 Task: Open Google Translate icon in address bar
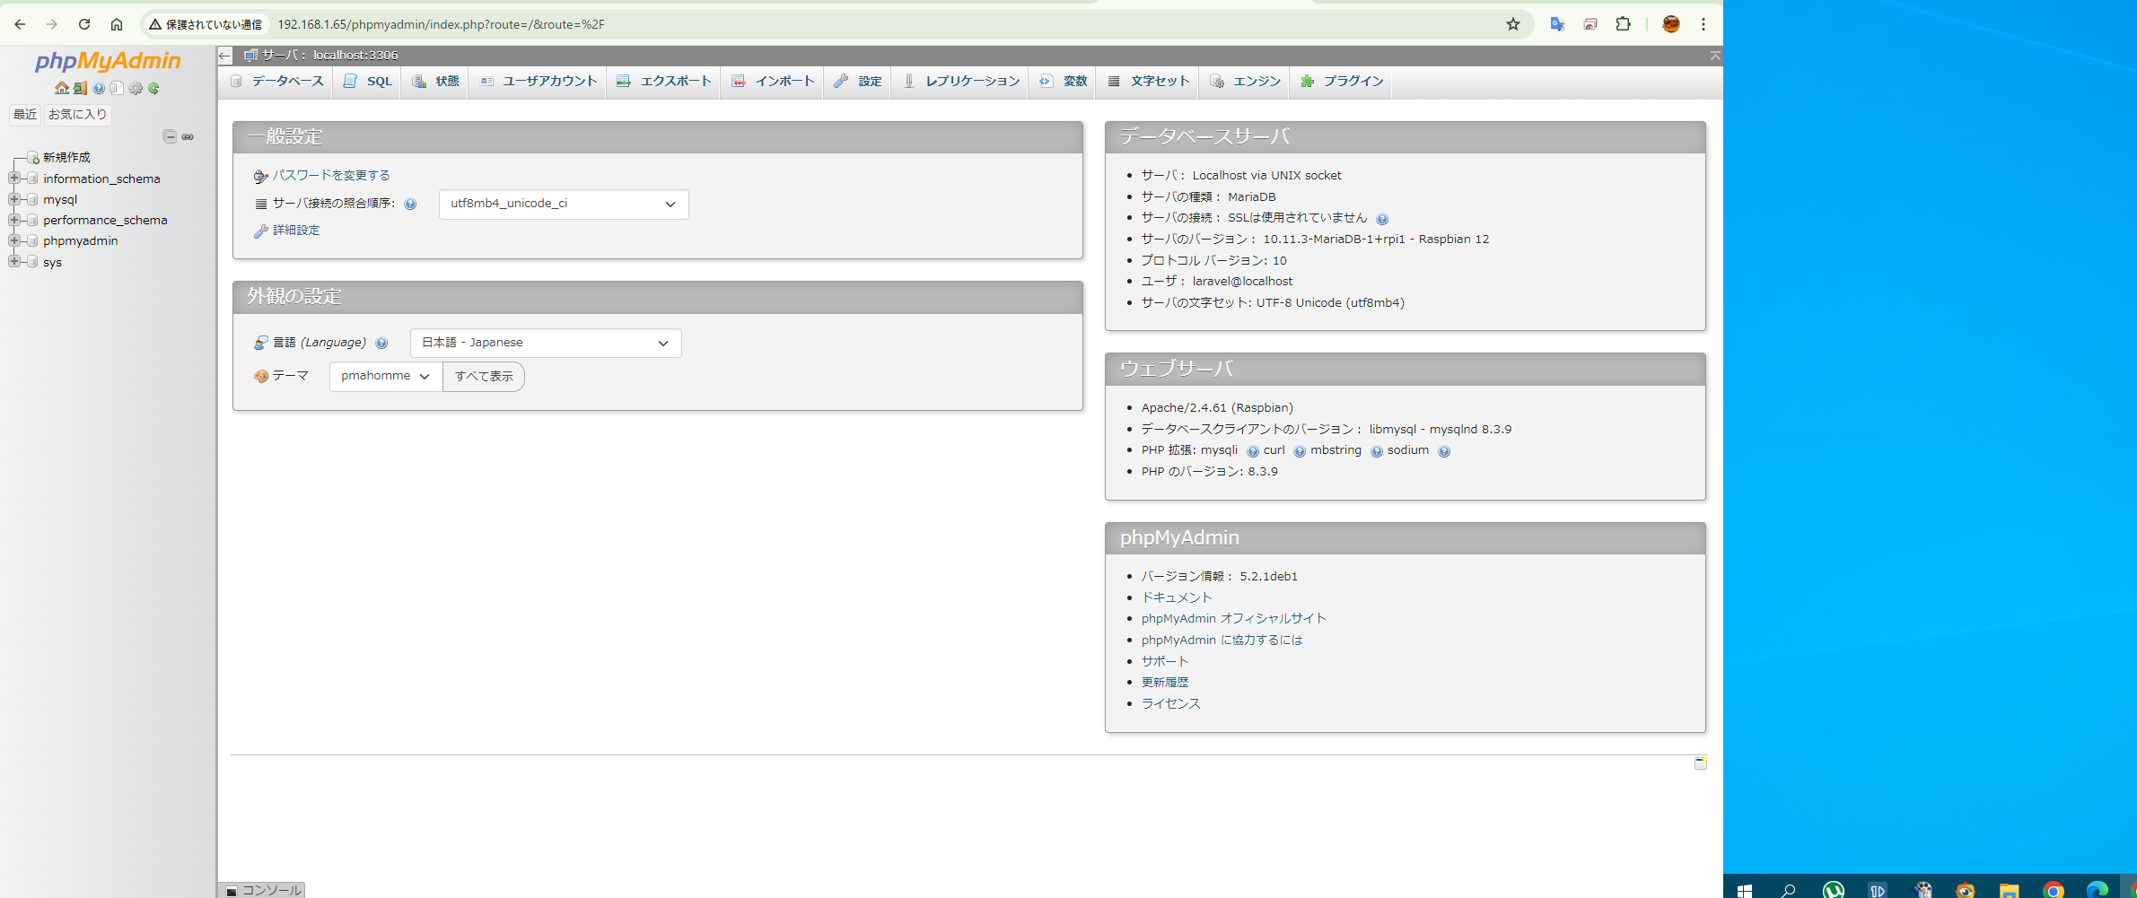point(1557,24)
